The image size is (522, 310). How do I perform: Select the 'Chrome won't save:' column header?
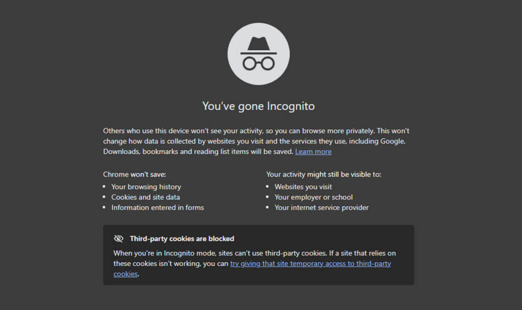(x=134, y=174)
